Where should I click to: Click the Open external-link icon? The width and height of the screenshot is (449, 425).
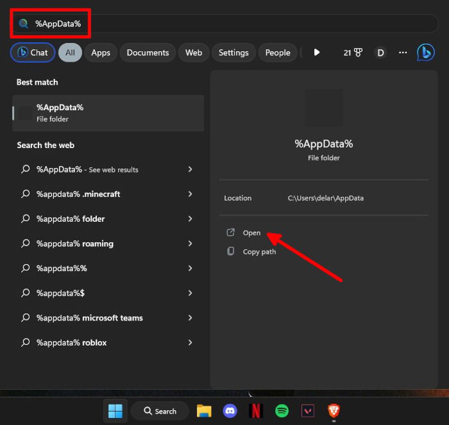(x=230, y=233)
